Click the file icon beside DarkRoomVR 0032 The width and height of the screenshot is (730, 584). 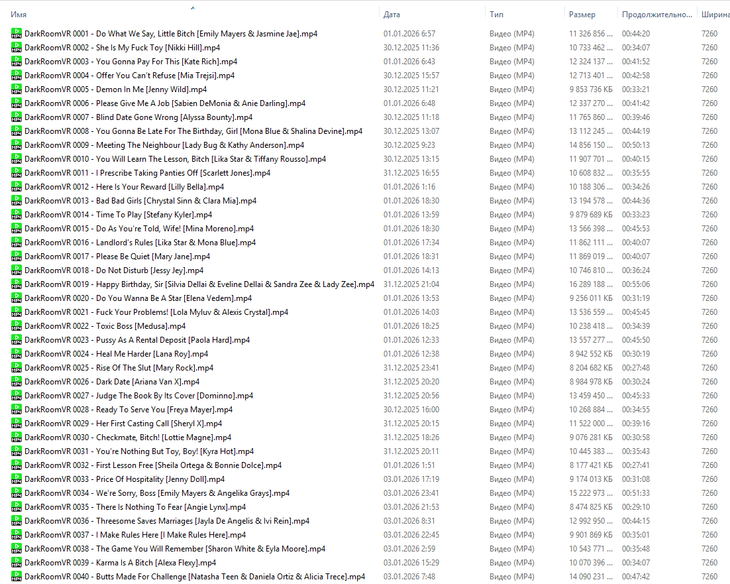(17, 465)
